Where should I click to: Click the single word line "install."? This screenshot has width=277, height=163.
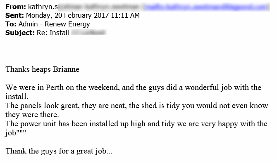[17, 97]
